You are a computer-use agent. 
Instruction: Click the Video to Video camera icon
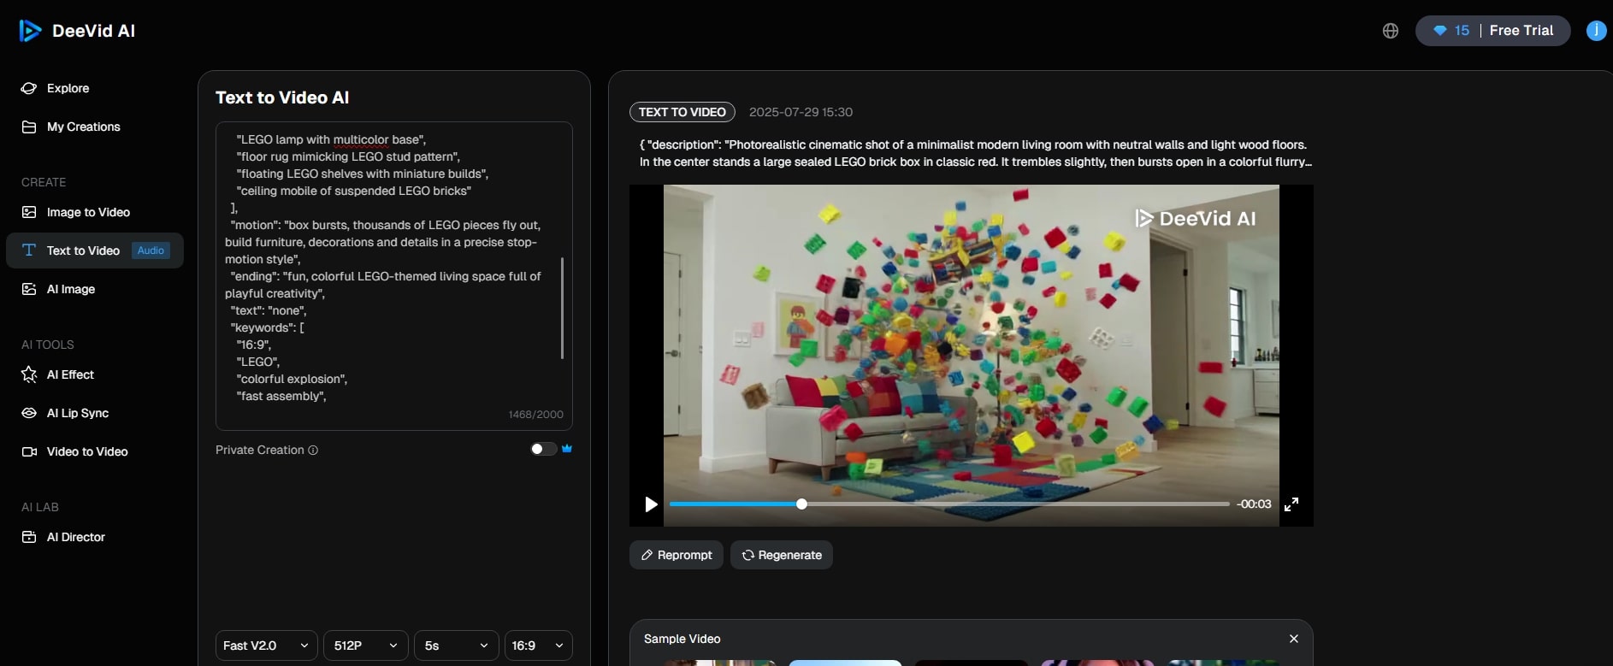(x=29, y=451)
